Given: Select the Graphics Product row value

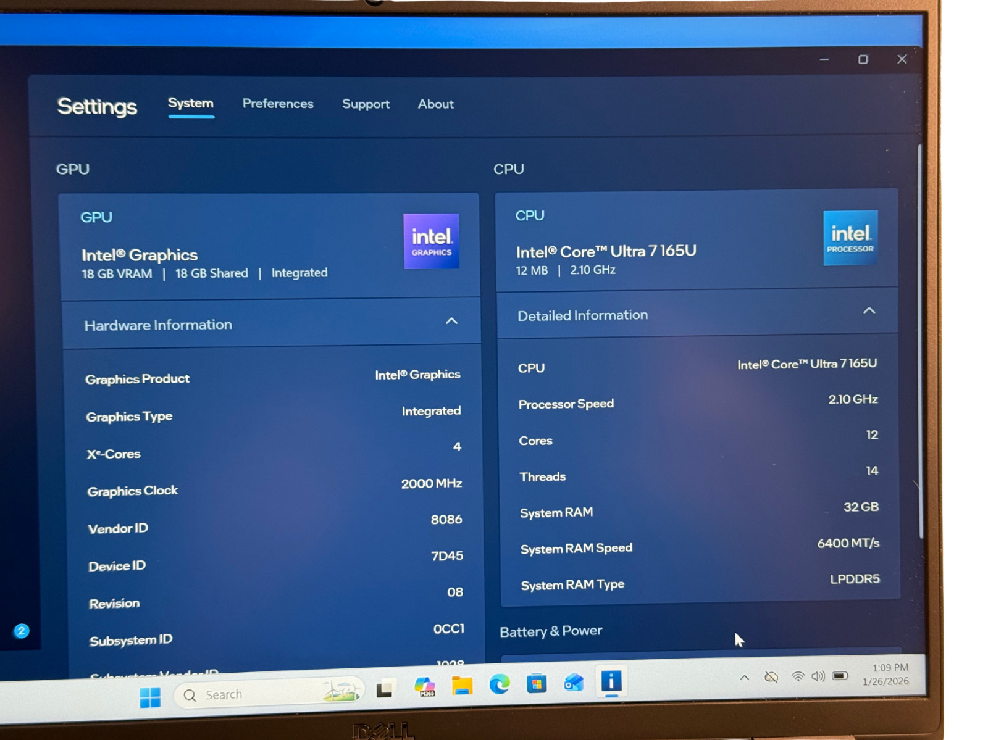Looking at the screenshot, I should click(x=417, y=375).
